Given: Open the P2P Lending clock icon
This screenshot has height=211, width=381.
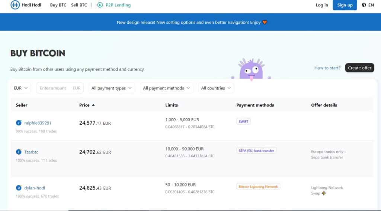Looking at the screenshot, I should pyautogui.click(x=100, y=5).
